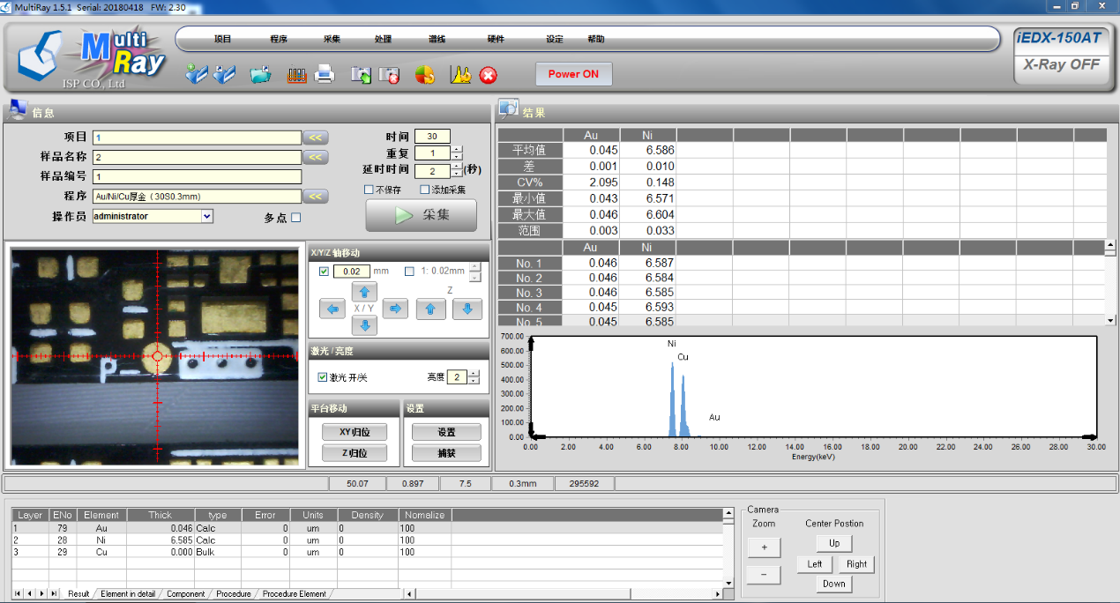This screenshot has width=1120, height=603.
Task: Click the camera save snapshot icon
Action: tap(361, 75)
